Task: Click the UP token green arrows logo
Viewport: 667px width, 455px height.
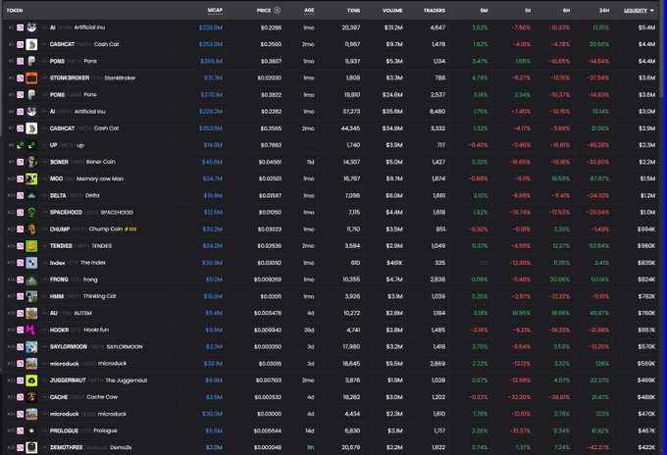Action: tap(31, 145)
